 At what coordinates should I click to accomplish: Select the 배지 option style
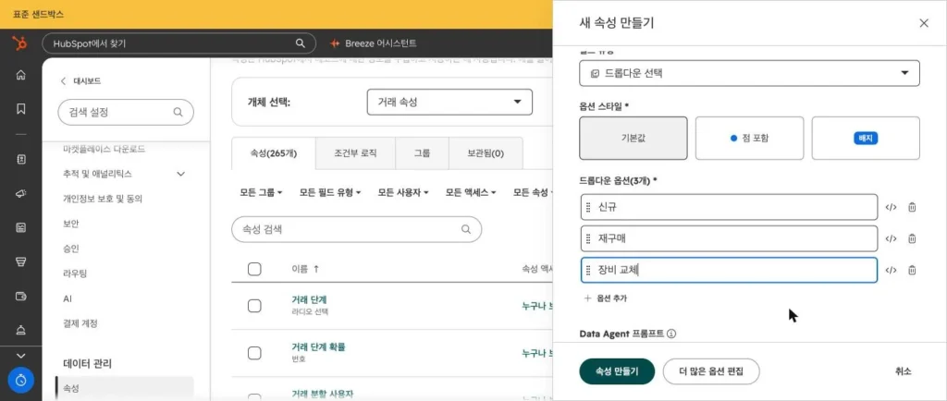(866, 138)
